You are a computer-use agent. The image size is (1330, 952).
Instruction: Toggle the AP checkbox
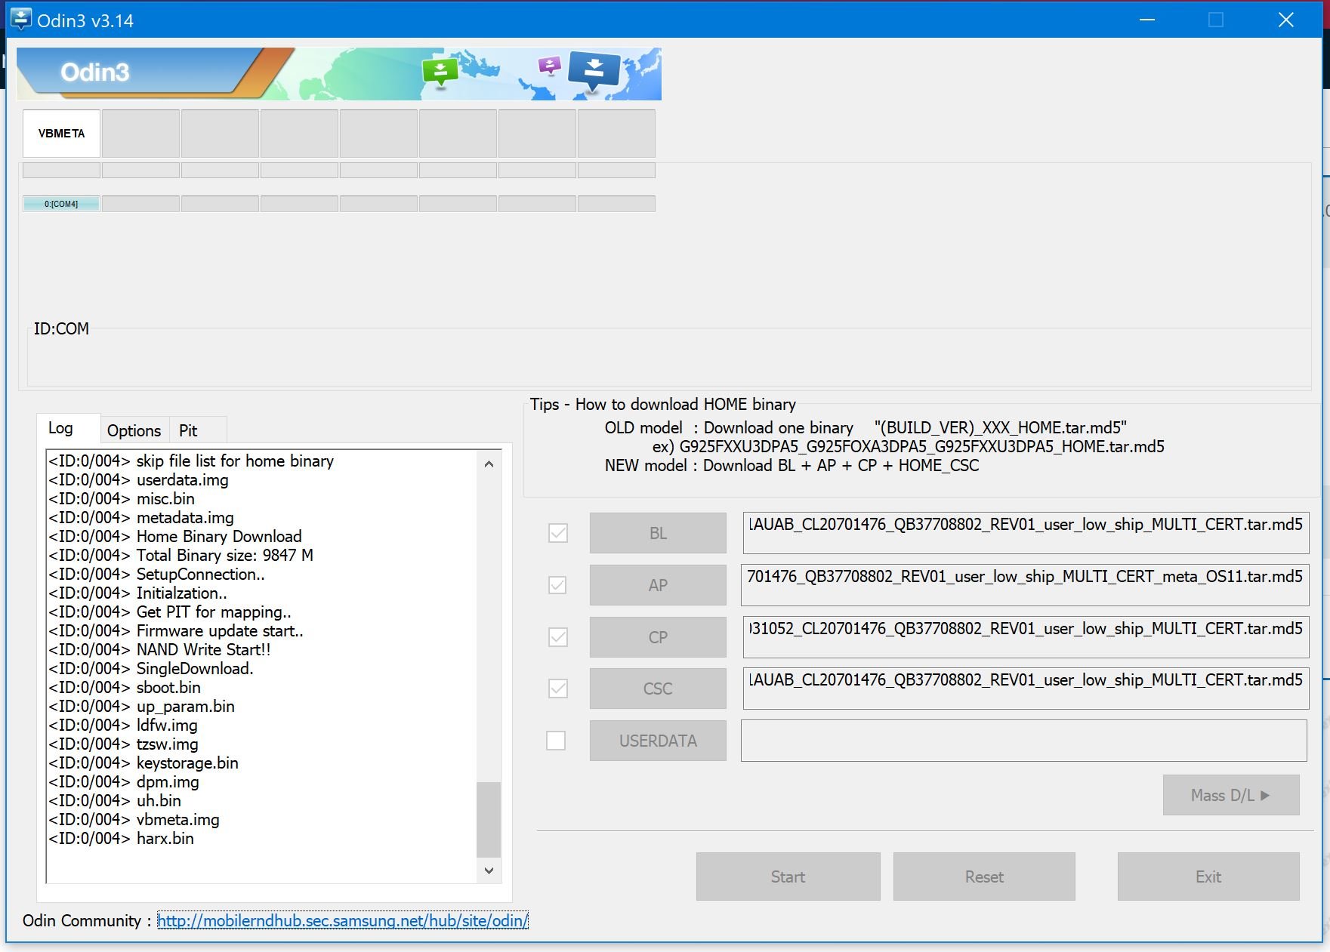pos(557,585)
